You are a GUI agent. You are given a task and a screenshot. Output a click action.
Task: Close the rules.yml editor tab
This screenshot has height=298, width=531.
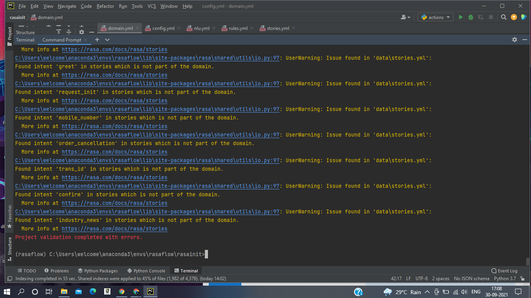[252, 28]
